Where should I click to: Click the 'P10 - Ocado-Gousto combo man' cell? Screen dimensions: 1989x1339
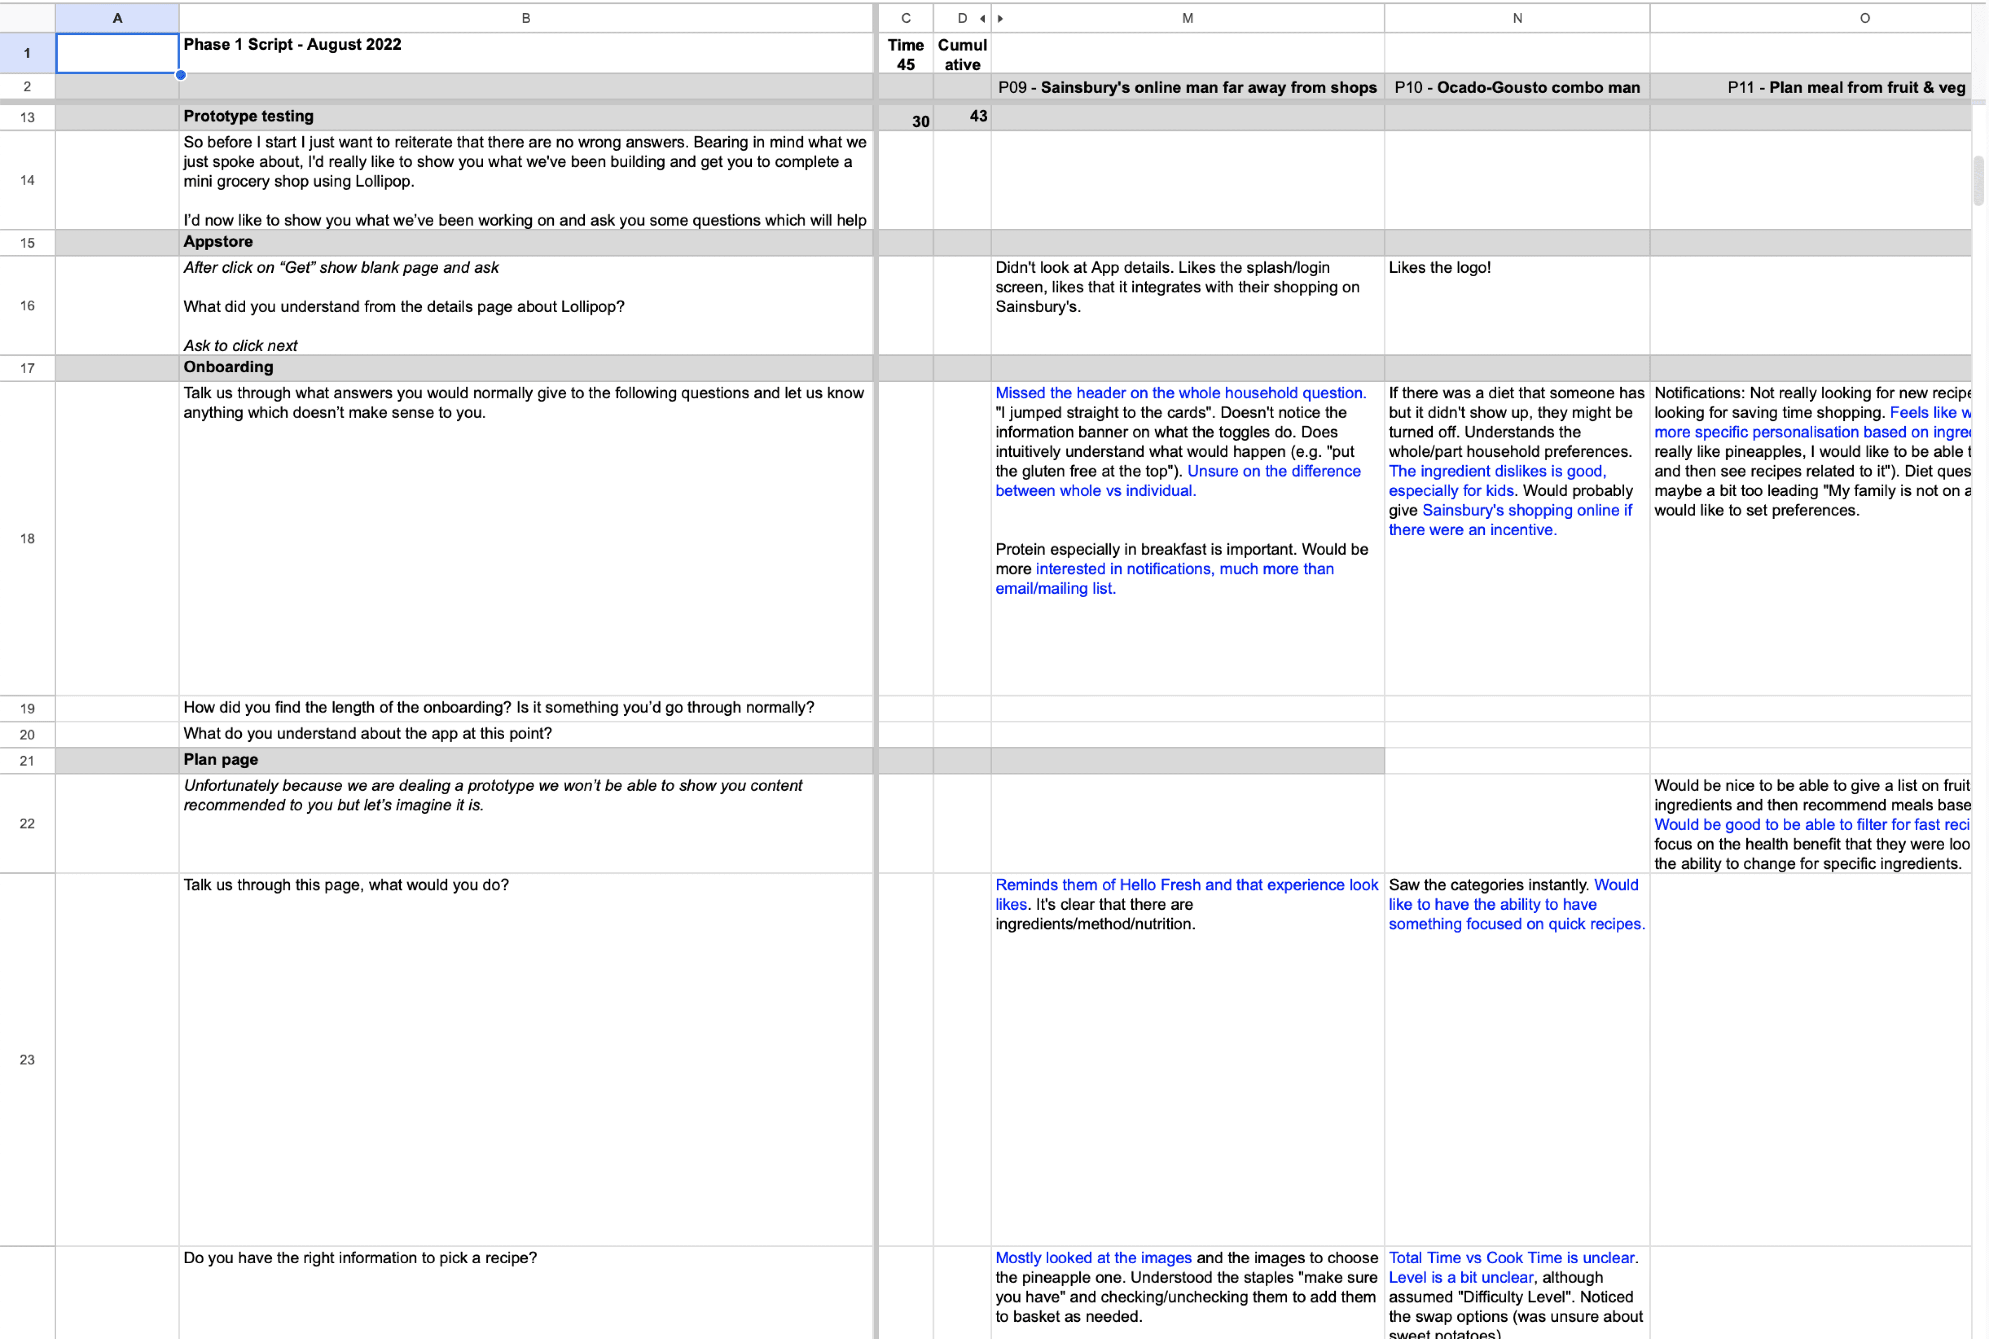point(1517,87)
